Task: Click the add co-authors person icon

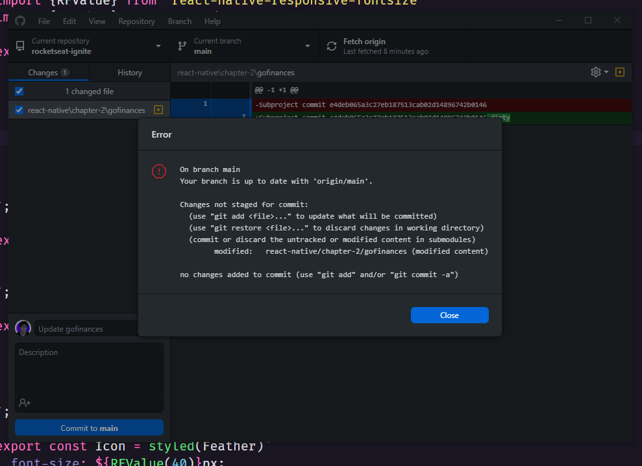Action: pyautogui.click(x=23, y=402)
